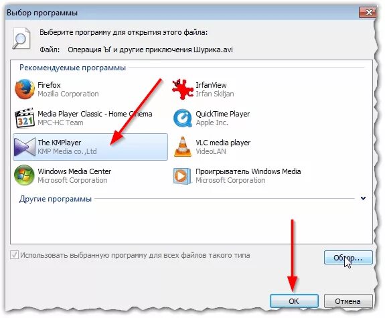
Task: Confirm selection with the OK button
Action: (294, 301)
